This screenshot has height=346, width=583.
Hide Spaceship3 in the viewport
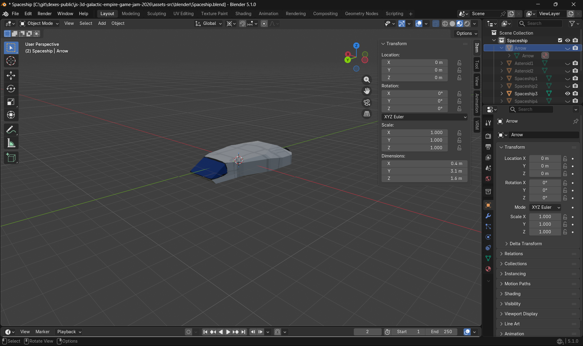(568, 93)
